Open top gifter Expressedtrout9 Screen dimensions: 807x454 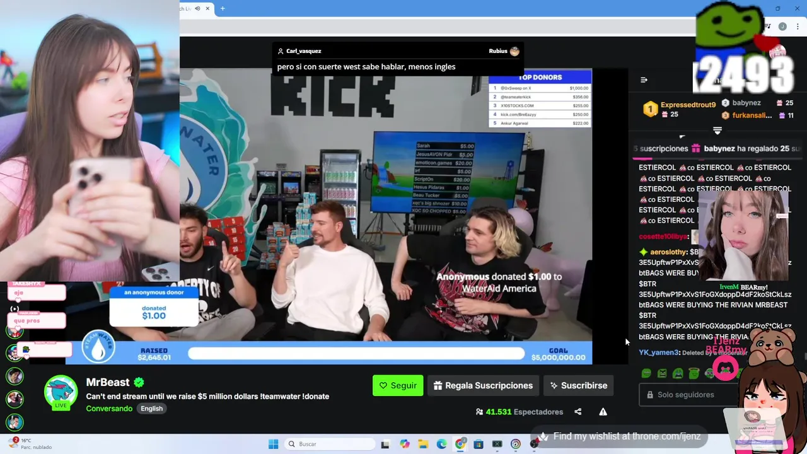[x=688, y=105]
